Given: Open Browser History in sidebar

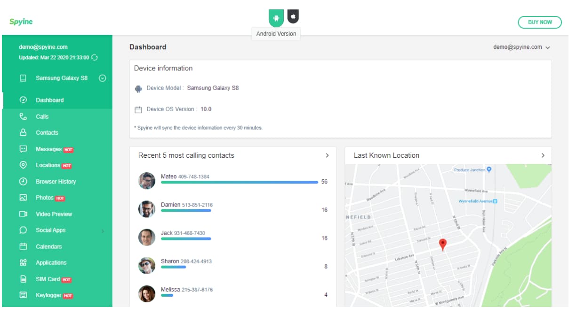Looking at the screenshot, I should click(57, 181).
